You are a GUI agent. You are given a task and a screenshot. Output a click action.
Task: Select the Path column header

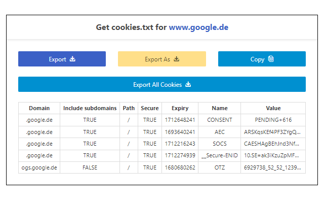(129, 108)
